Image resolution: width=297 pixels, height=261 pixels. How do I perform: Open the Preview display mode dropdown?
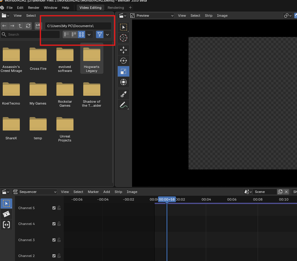152,16
